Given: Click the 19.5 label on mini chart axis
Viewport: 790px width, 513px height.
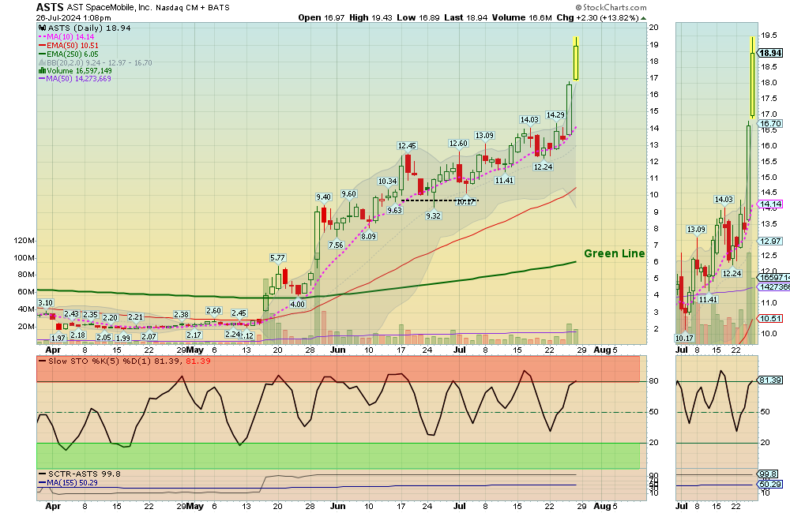Looking at the screenshot, I should coord(769,36).
